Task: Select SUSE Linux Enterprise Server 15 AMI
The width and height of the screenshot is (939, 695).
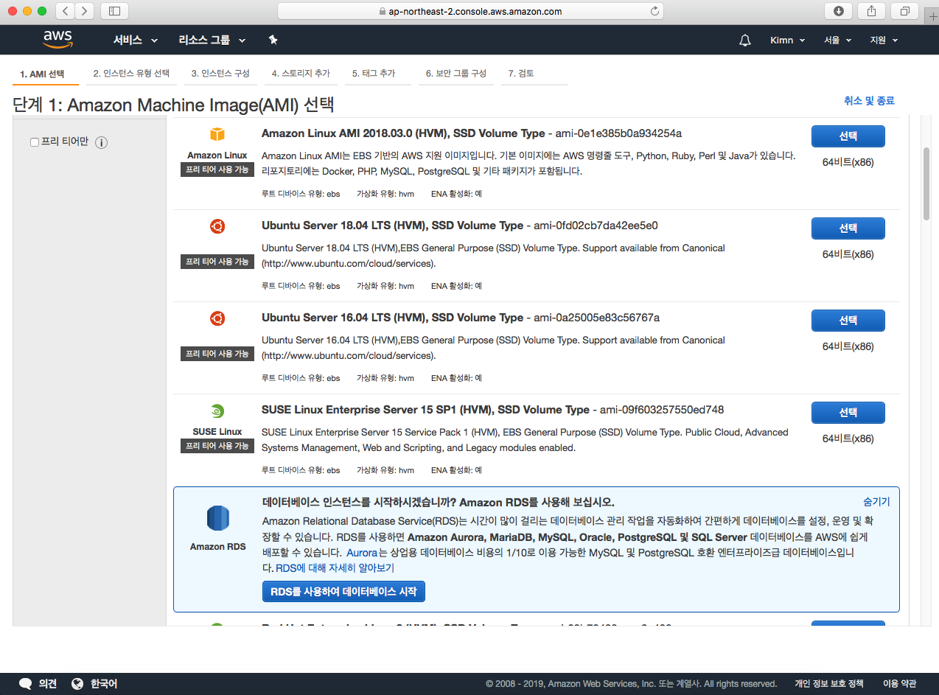Action: [x=848, y=413]
